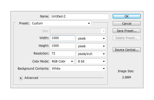Select the Resolution 72 field
The width and height of the screenshot is (154, 100).
point(63,53)
